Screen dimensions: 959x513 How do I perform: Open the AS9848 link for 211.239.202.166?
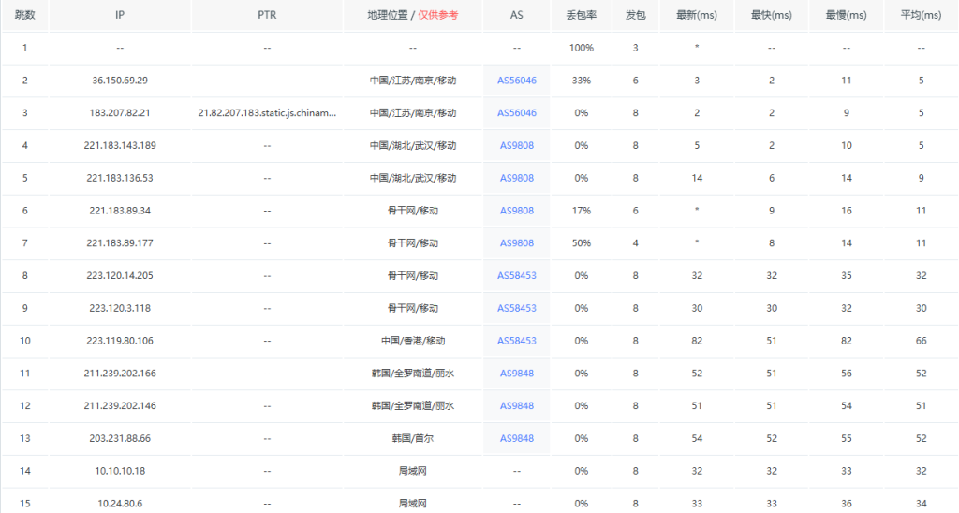pos(516,373)
